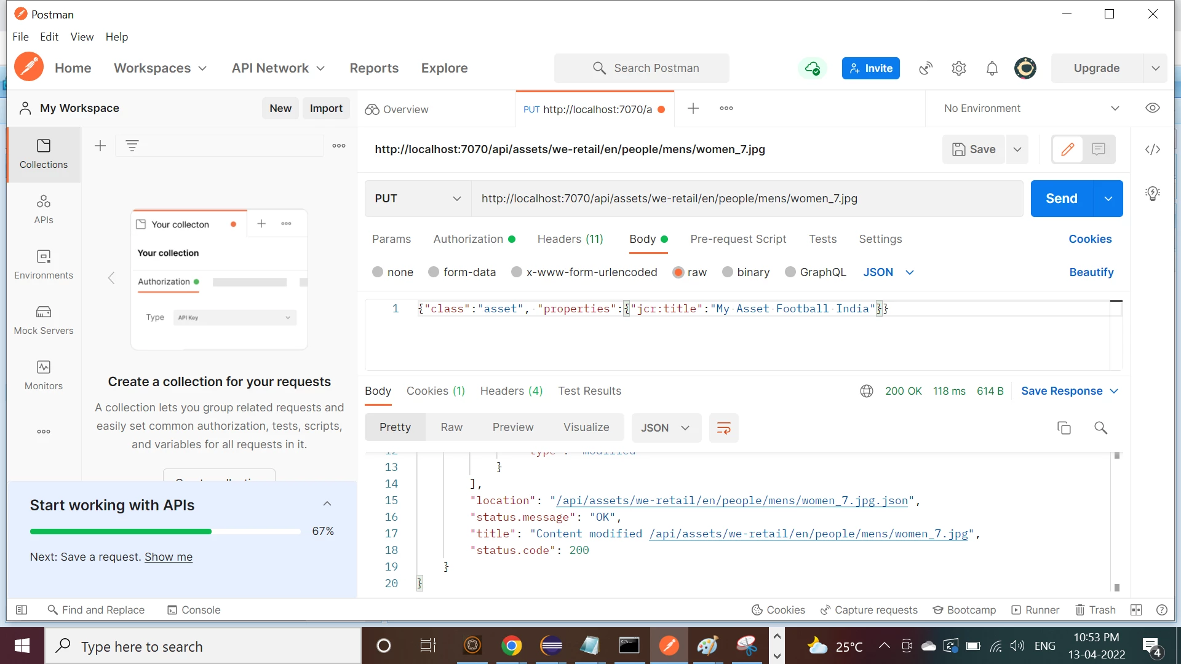
Task: Click the code snippet icon
Action: tap(1152, 149)
